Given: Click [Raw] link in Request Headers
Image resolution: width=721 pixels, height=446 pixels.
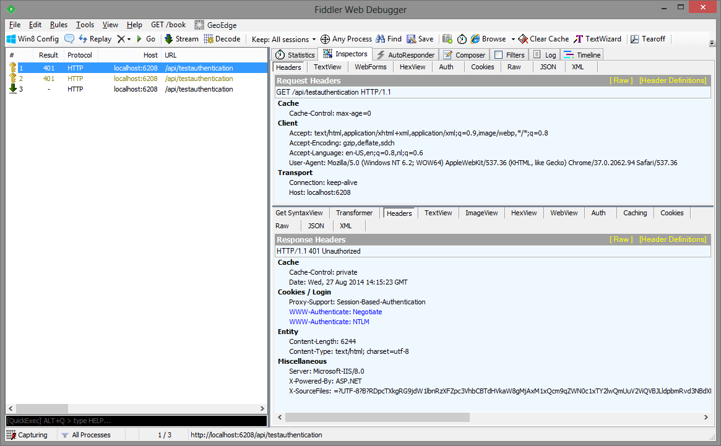Looking at the screenshot, I should tap(621, 80).
